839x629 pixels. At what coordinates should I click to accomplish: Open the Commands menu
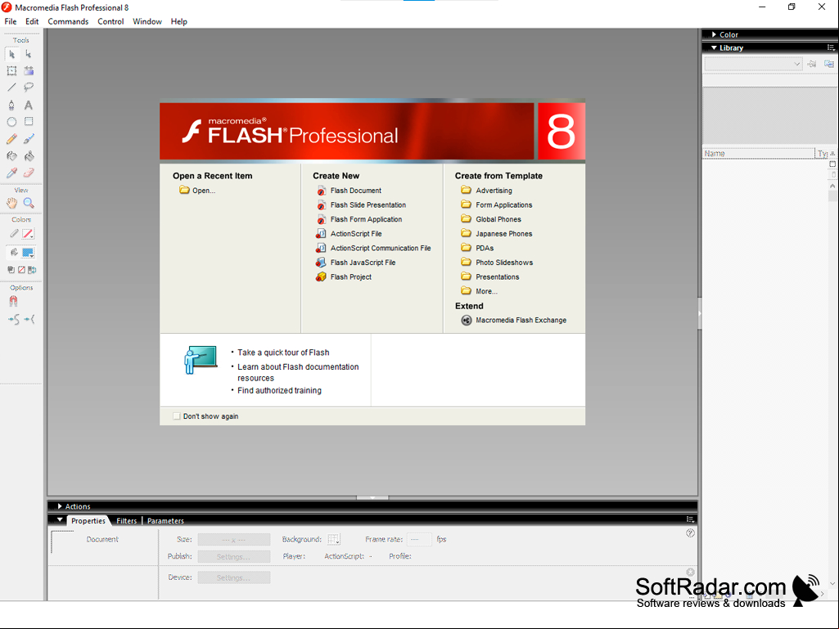68,21
